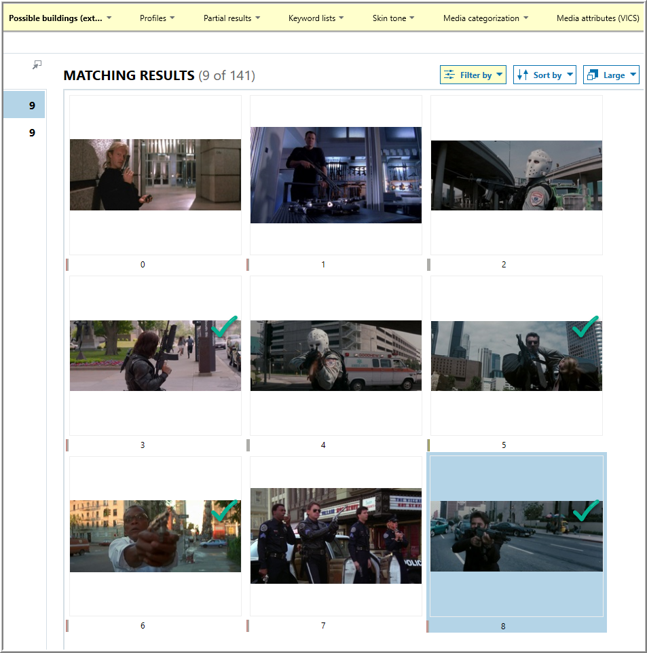Image resolution: width=647 pixels, height=653 pixels.
Task: Open the Skin tone menu
Action: (x=393, y=18)
